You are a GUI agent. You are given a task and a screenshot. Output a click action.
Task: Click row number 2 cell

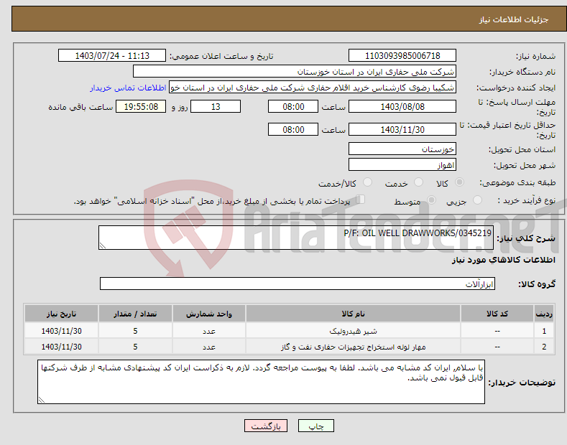(x=544, y=347)
